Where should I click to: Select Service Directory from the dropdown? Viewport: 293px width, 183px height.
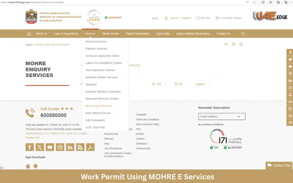[96, 41]
